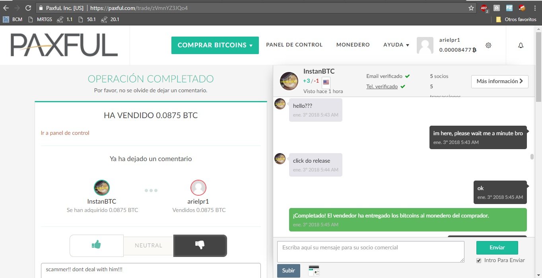Click the arielpr1 profile avatar in header
Image resolution: width=542 pixels, height=278 pixels.
tap(425, 45)
